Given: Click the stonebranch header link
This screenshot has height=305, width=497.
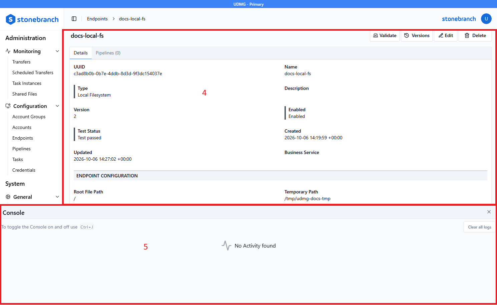Looking at the screenshot, I should [459, 19].
